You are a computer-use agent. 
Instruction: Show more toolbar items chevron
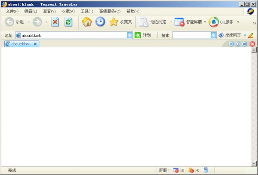click(x=255, y=23)
